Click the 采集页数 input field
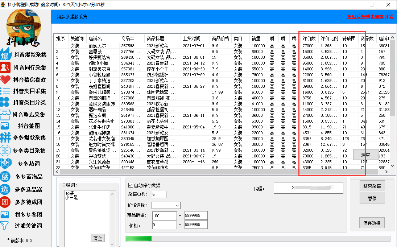The height and width of the screenshot is (247, 397). 159,194
